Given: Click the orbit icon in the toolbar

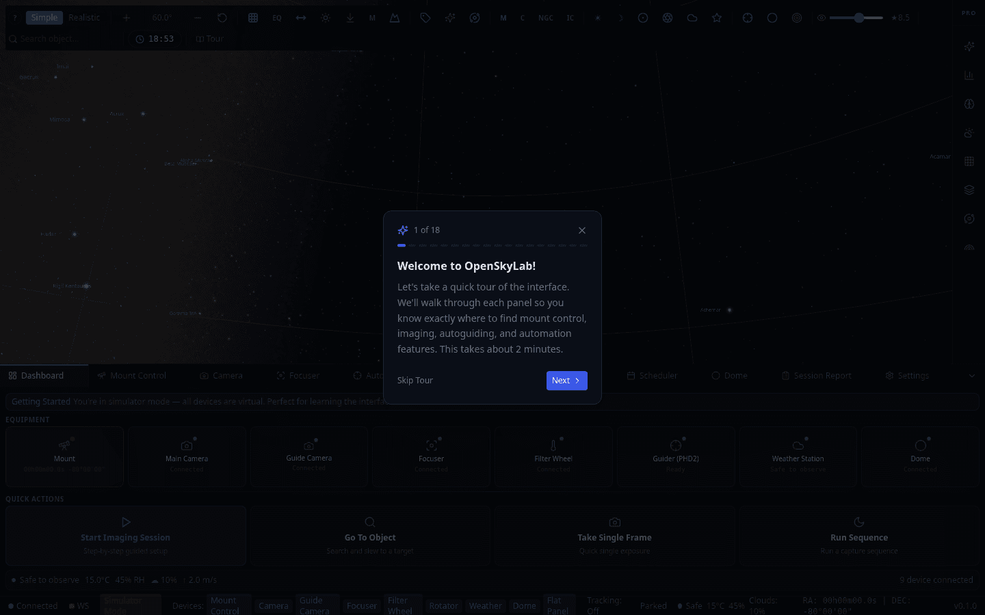Looking at the screenshot, I should 475,18.
